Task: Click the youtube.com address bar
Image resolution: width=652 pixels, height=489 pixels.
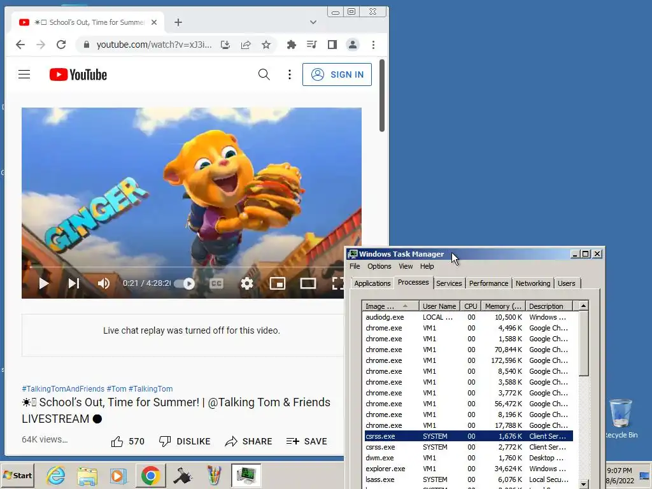Action: (x=154, y=45)
